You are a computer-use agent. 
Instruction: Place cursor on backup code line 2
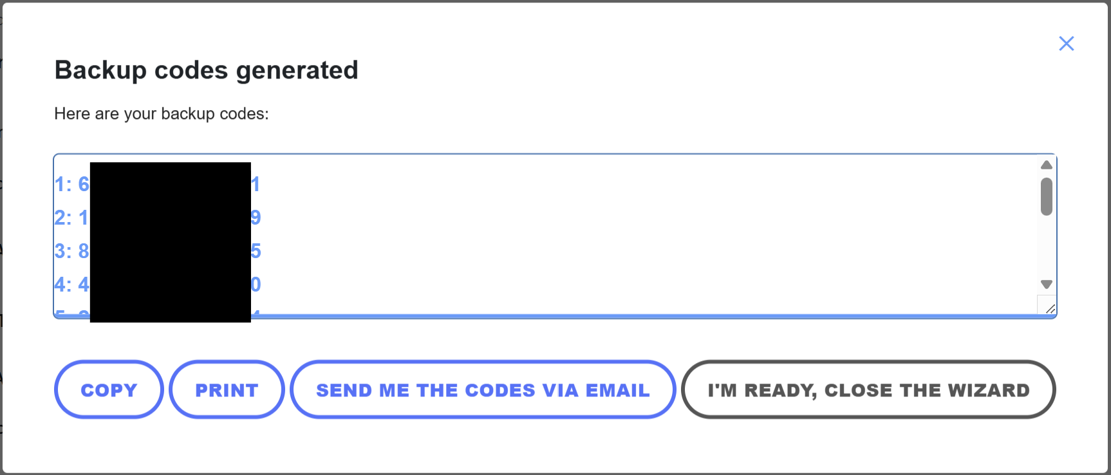[x=158, y=218]
